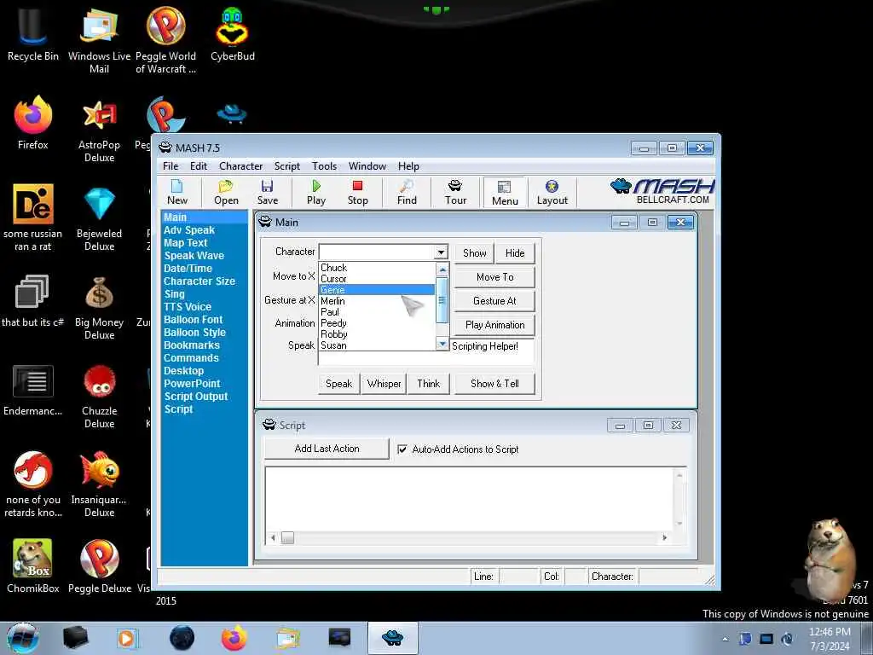873x655 pixels.
Task: Click the Whisper button
Action: click(x=384, y=384)
